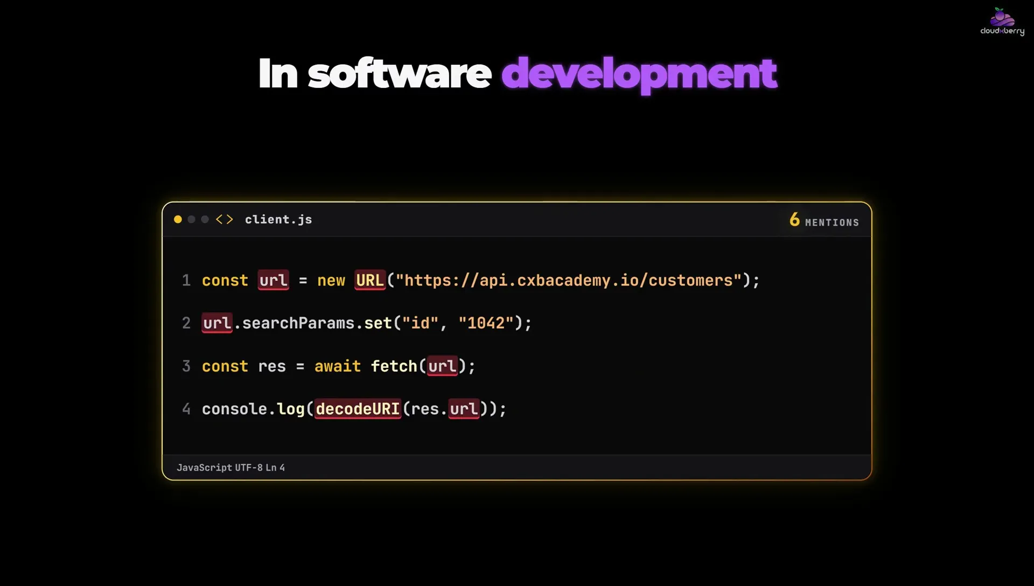Click highlighted 'url' at start of line 2
This screenshot has height=586, width=1034.
(217, 323)
